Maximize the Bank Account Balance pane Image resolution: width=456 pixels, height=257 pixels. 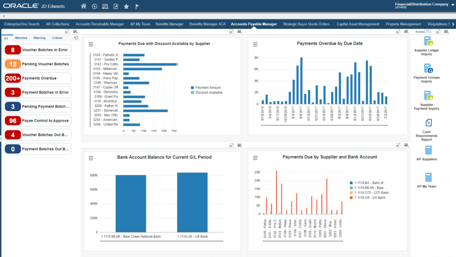231,145
